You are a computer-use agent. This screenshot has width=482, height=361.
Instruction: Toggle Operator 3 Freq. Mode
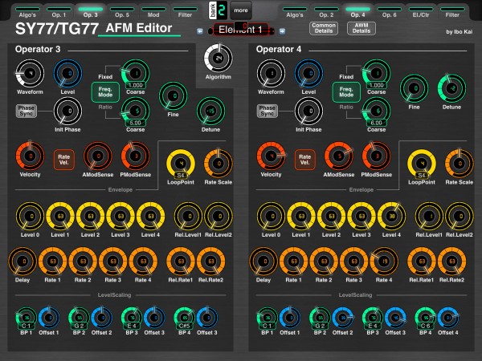(x=105, y=91)
